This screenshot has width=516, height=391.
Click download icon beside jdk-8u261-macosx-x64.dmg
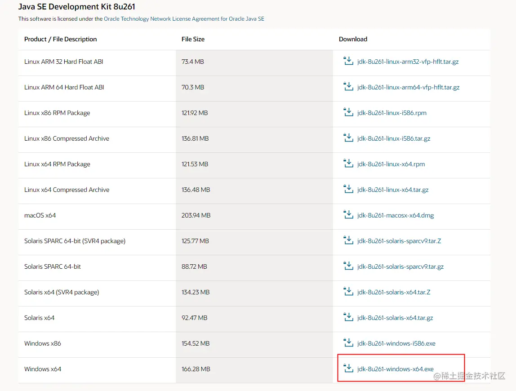[348, 215]
